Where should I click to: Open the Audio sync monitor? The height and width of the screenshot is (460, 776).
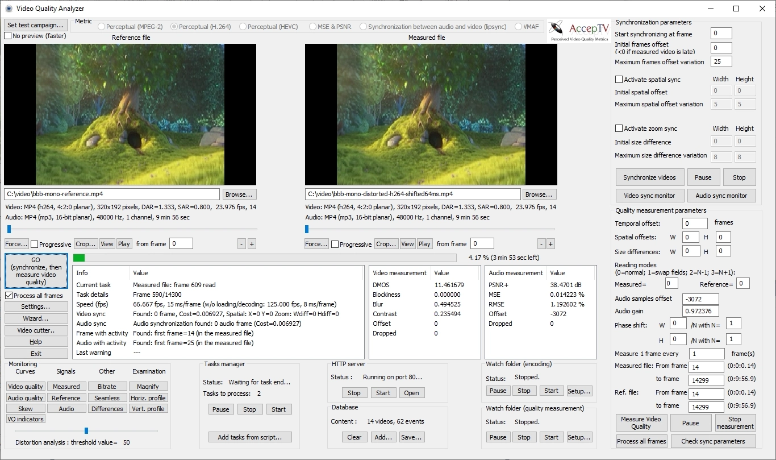tap(721, 196)
